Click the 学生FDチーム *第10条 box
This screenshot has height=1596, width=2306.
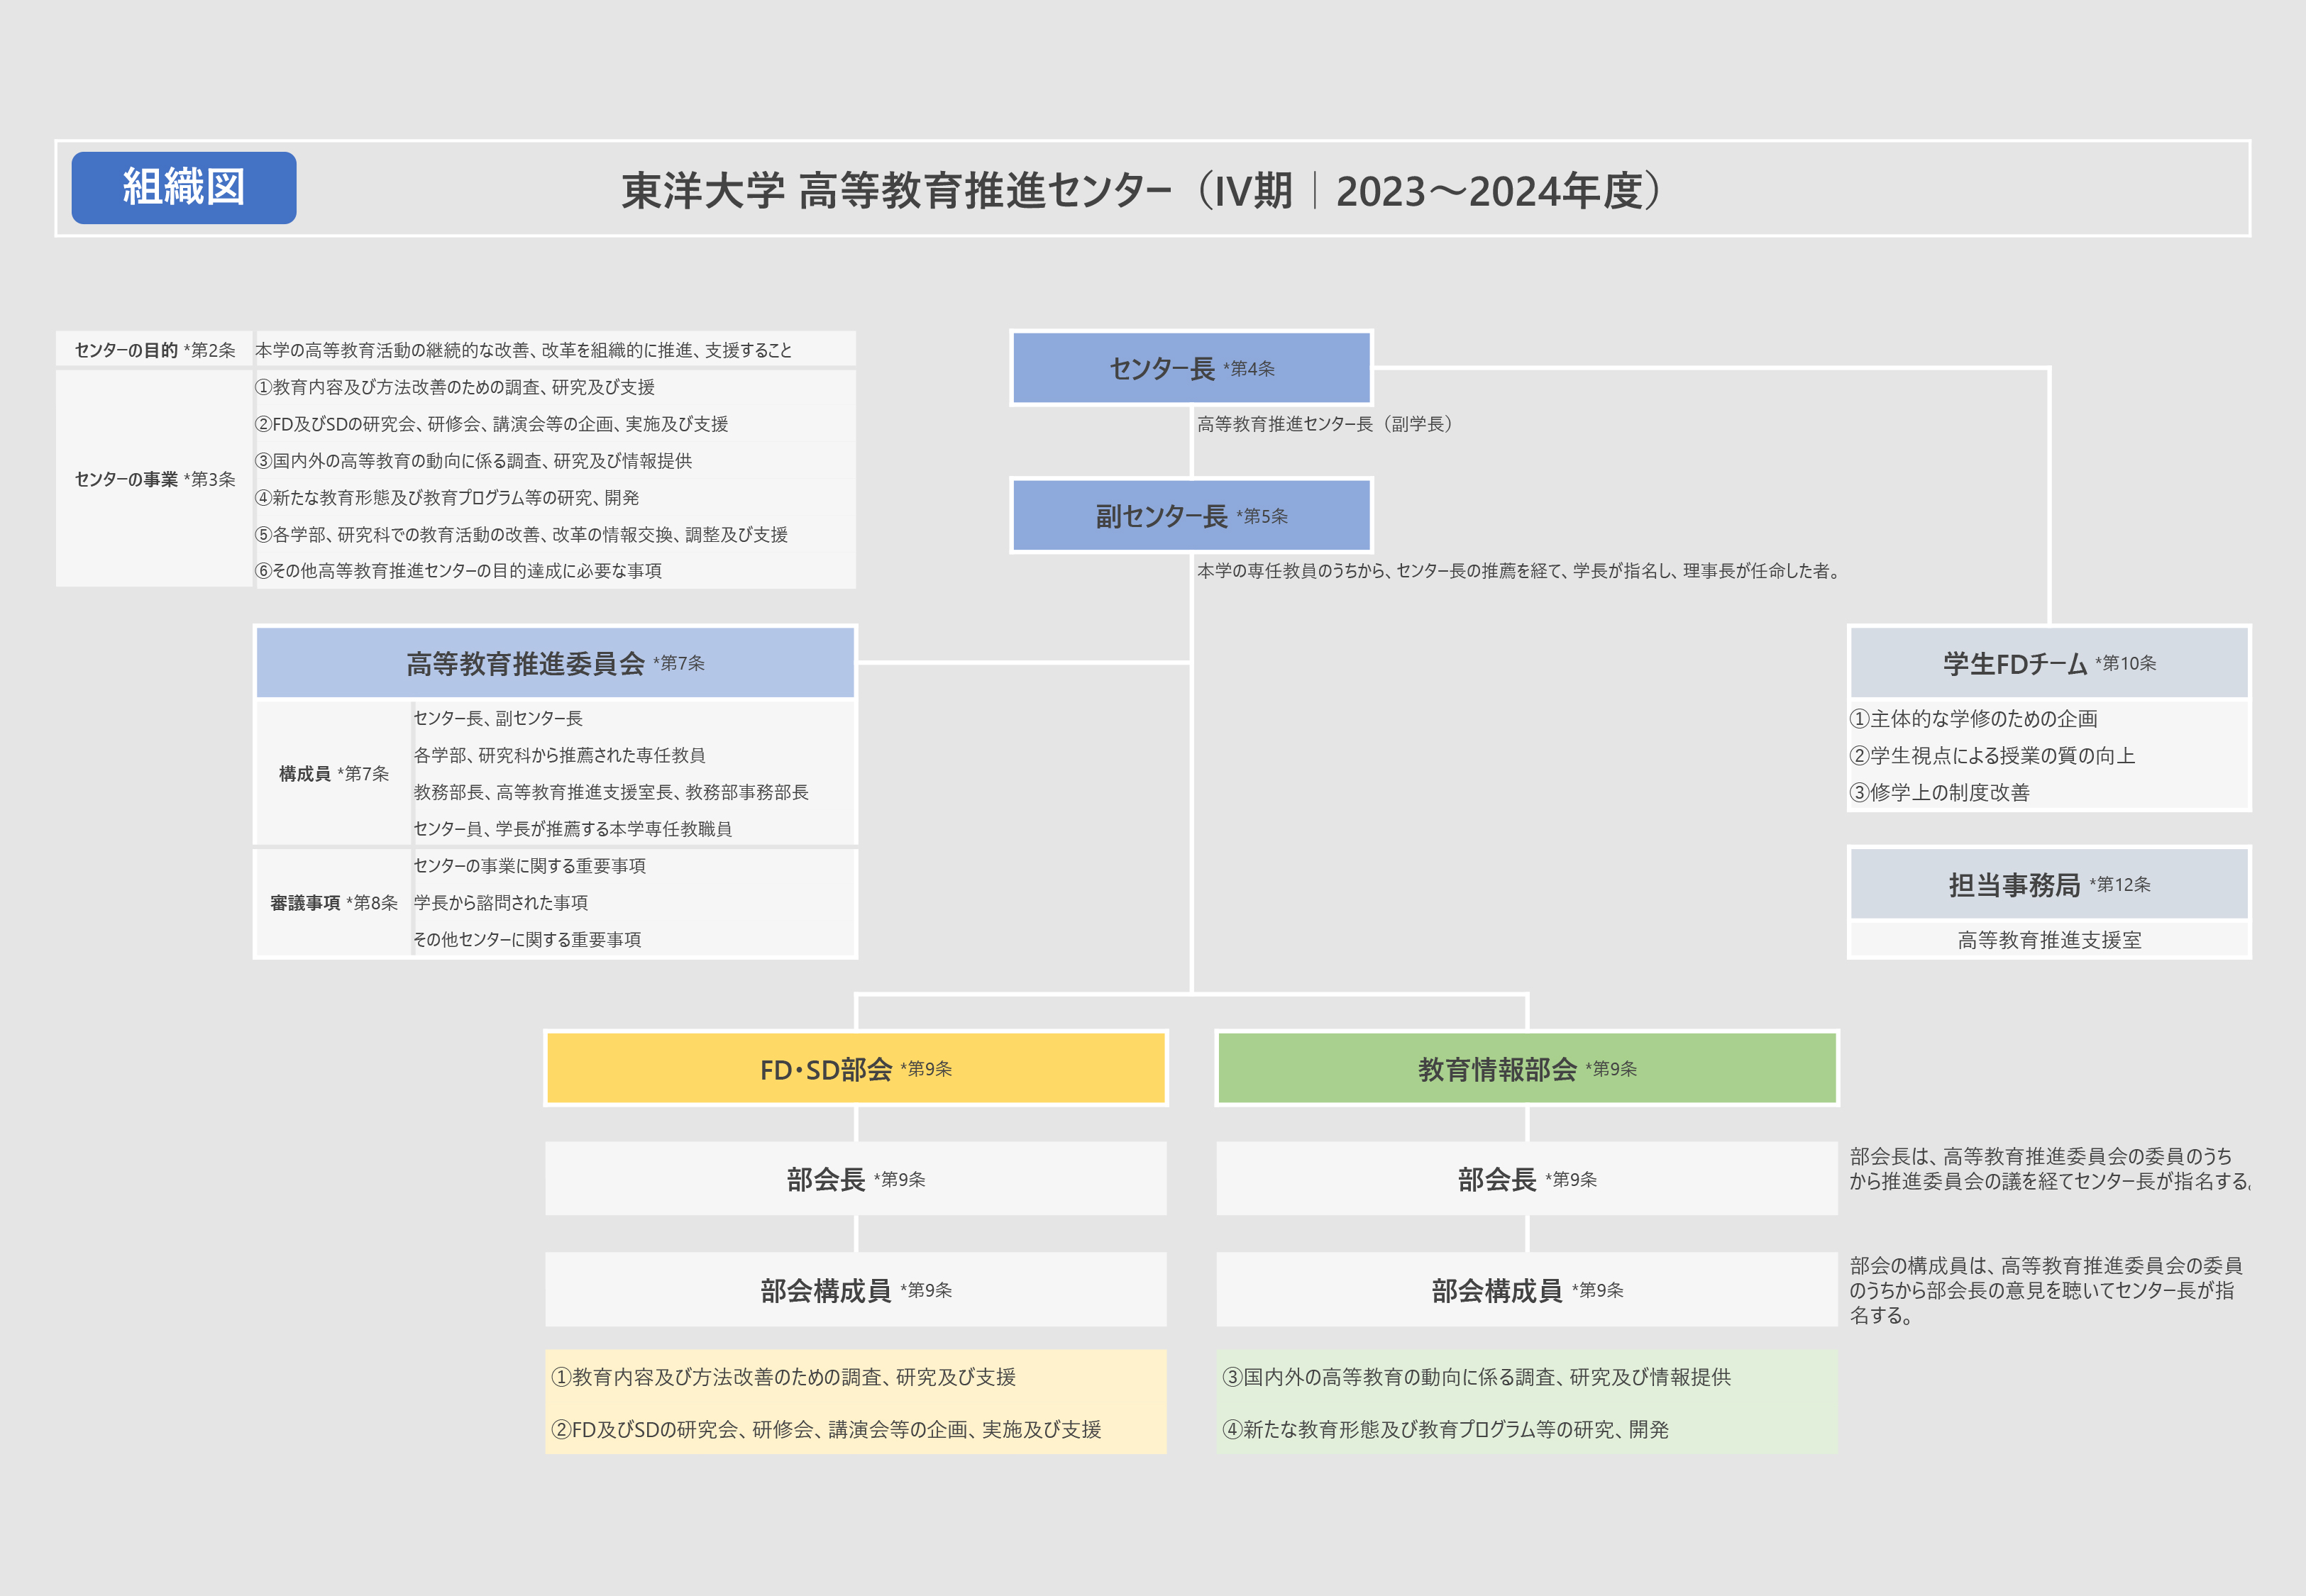coord(2049,662)
